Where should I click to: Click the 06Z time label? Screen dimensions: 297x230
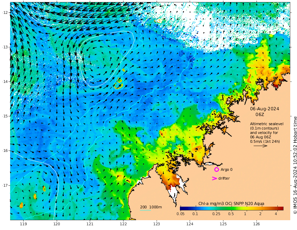pos(260,114)
